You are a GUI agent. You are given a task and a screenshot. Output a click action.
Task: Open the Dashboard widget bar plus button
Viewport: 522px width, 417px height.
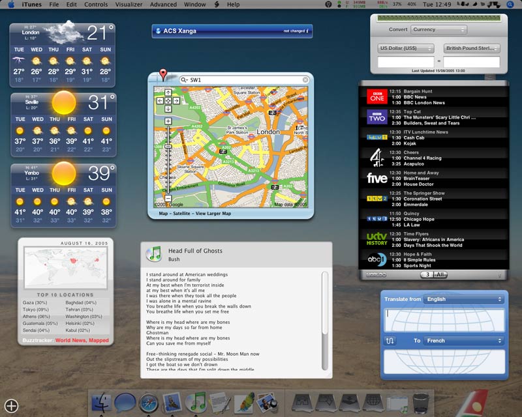pos(12,405)
